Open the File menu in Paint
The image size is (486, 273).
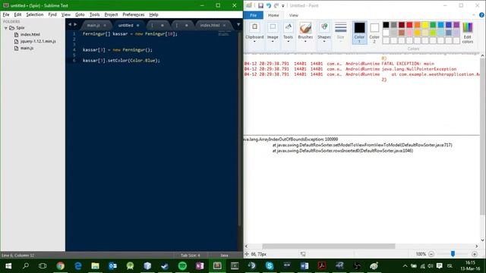[x=253, y=15]
